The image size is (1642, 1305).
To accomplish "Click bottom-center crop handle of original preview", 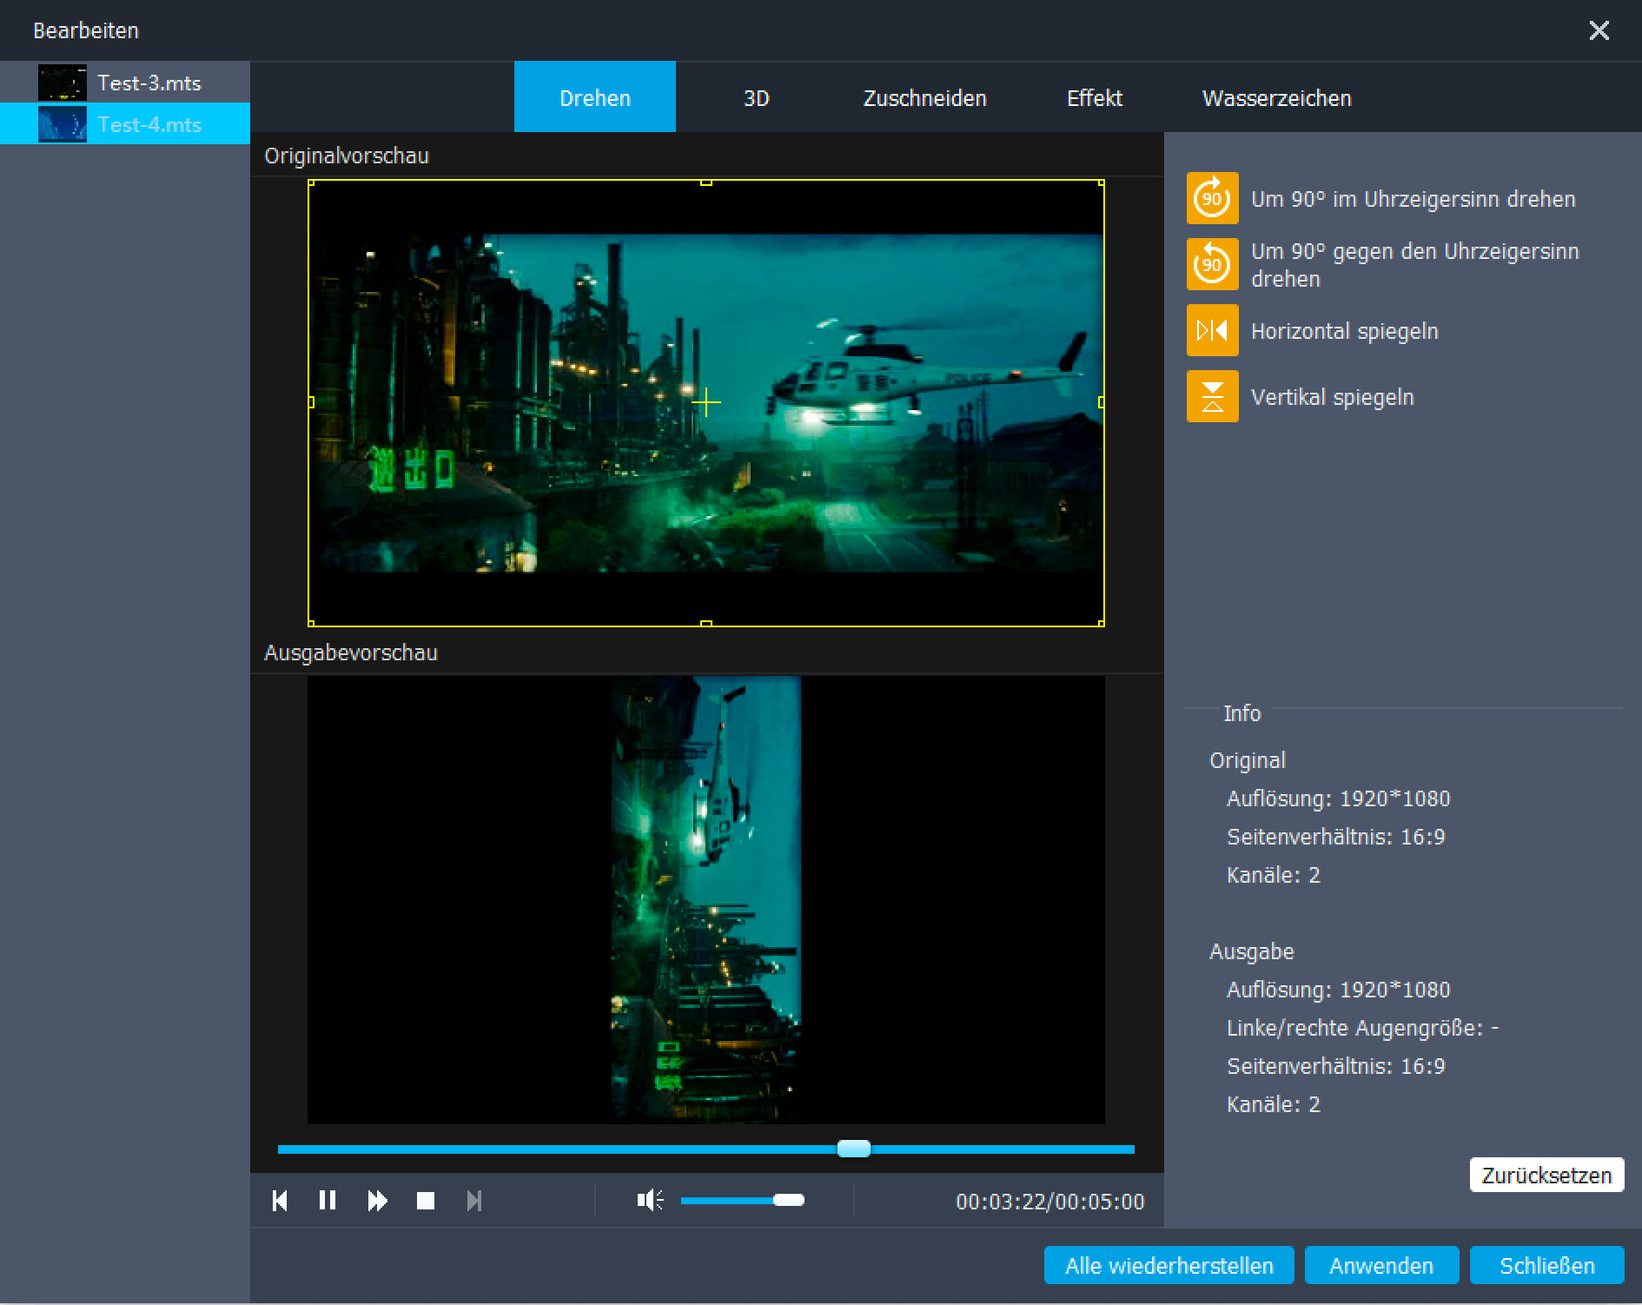I will coord(706,623).
